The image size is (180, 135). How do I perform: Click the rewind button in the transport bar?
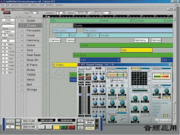pyautogui.click(x=42, y=127)
